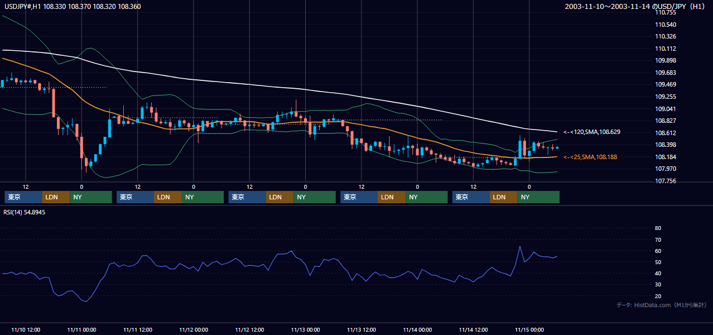The height and width of the screenshot is (335, 713).
Task: Click the 11/14 00:00 date label
Action: [417, 329]
